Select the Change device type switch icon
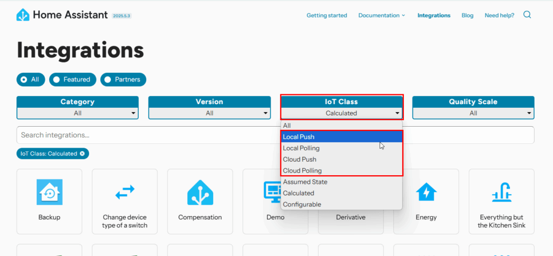553x256 pixels. pos(125,192)
